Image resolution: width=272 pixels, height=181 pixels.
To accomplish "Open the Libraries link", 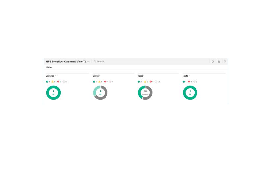I will (50, 76).
